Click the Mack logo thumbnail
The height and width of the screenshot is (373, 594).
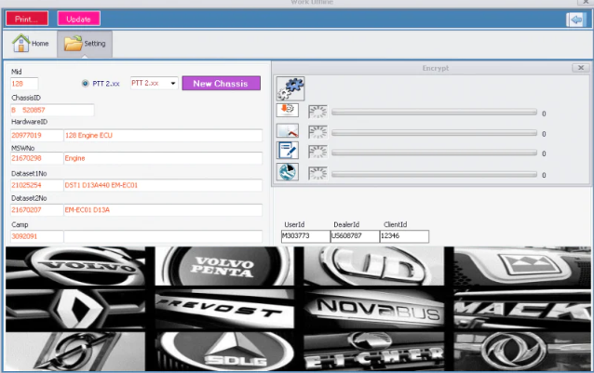point(522,310)
